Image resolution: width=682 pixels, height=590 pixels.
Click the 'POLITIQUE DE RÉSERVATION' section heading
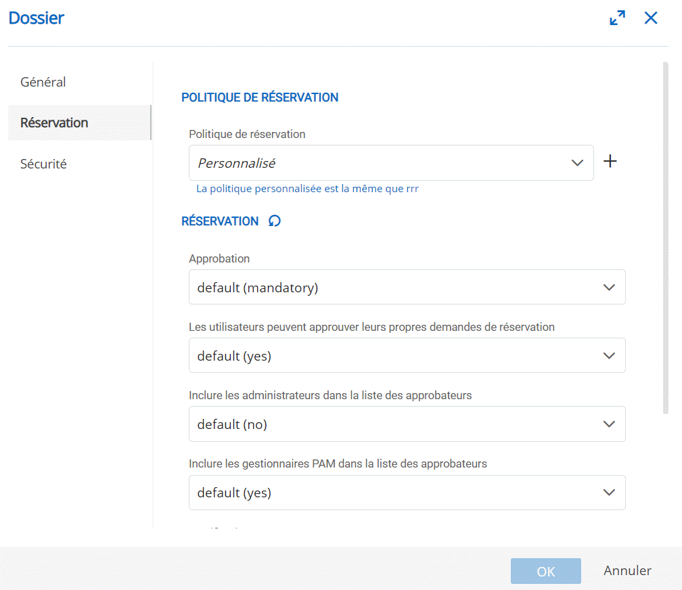pyautogui.click(x=260, y=97)
